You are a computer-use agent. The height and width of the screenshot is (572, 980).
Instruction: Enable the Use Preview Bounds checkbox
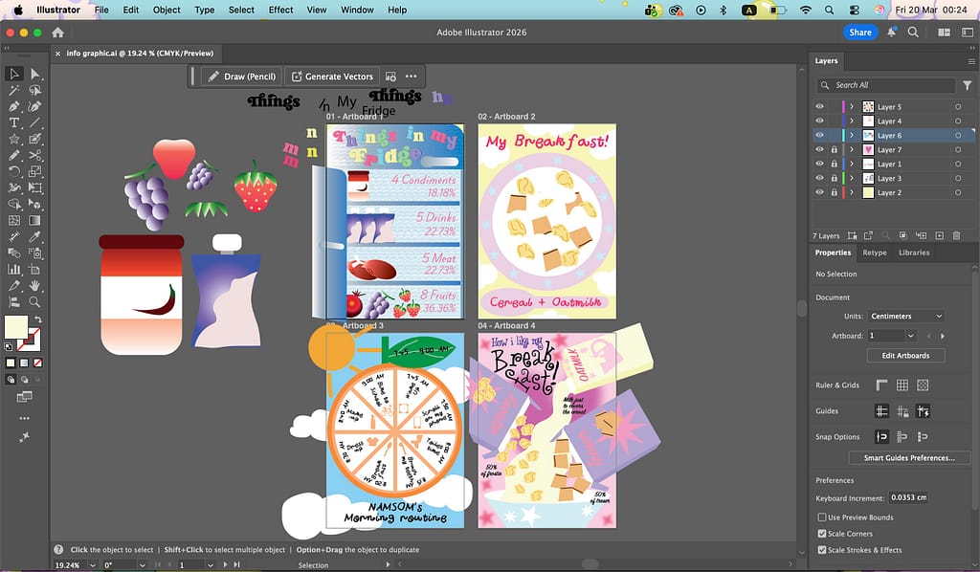click(x=821, y=517)
